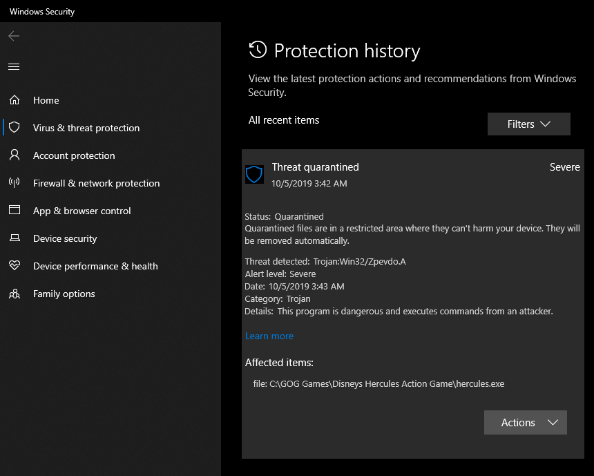Click the back arrow icon
Image resolution: width=594 pixels, height=476 pixels.
coord(14,36)
